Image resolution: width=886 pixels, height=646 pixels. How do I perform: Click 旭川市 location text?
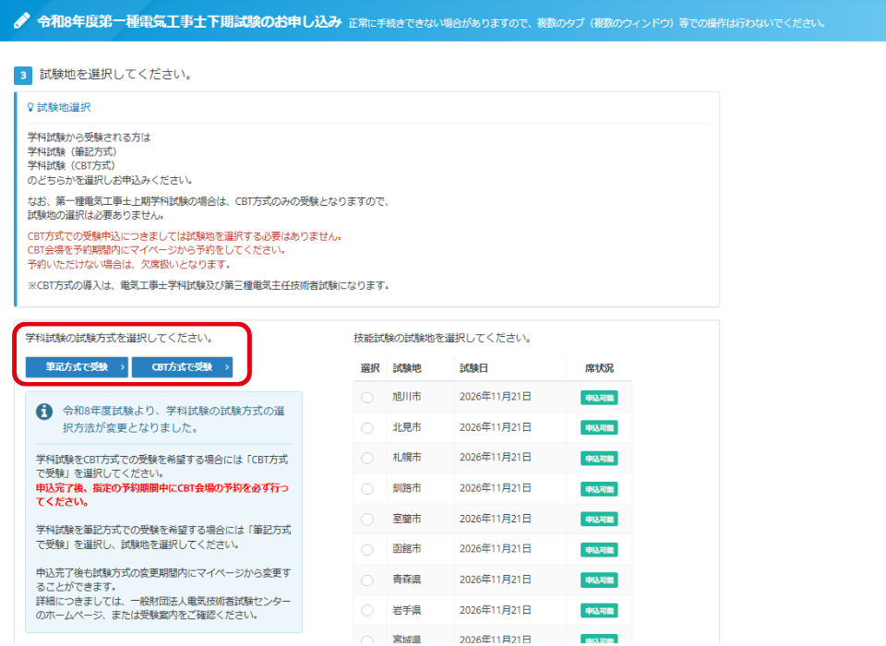(x=407, y=397)
